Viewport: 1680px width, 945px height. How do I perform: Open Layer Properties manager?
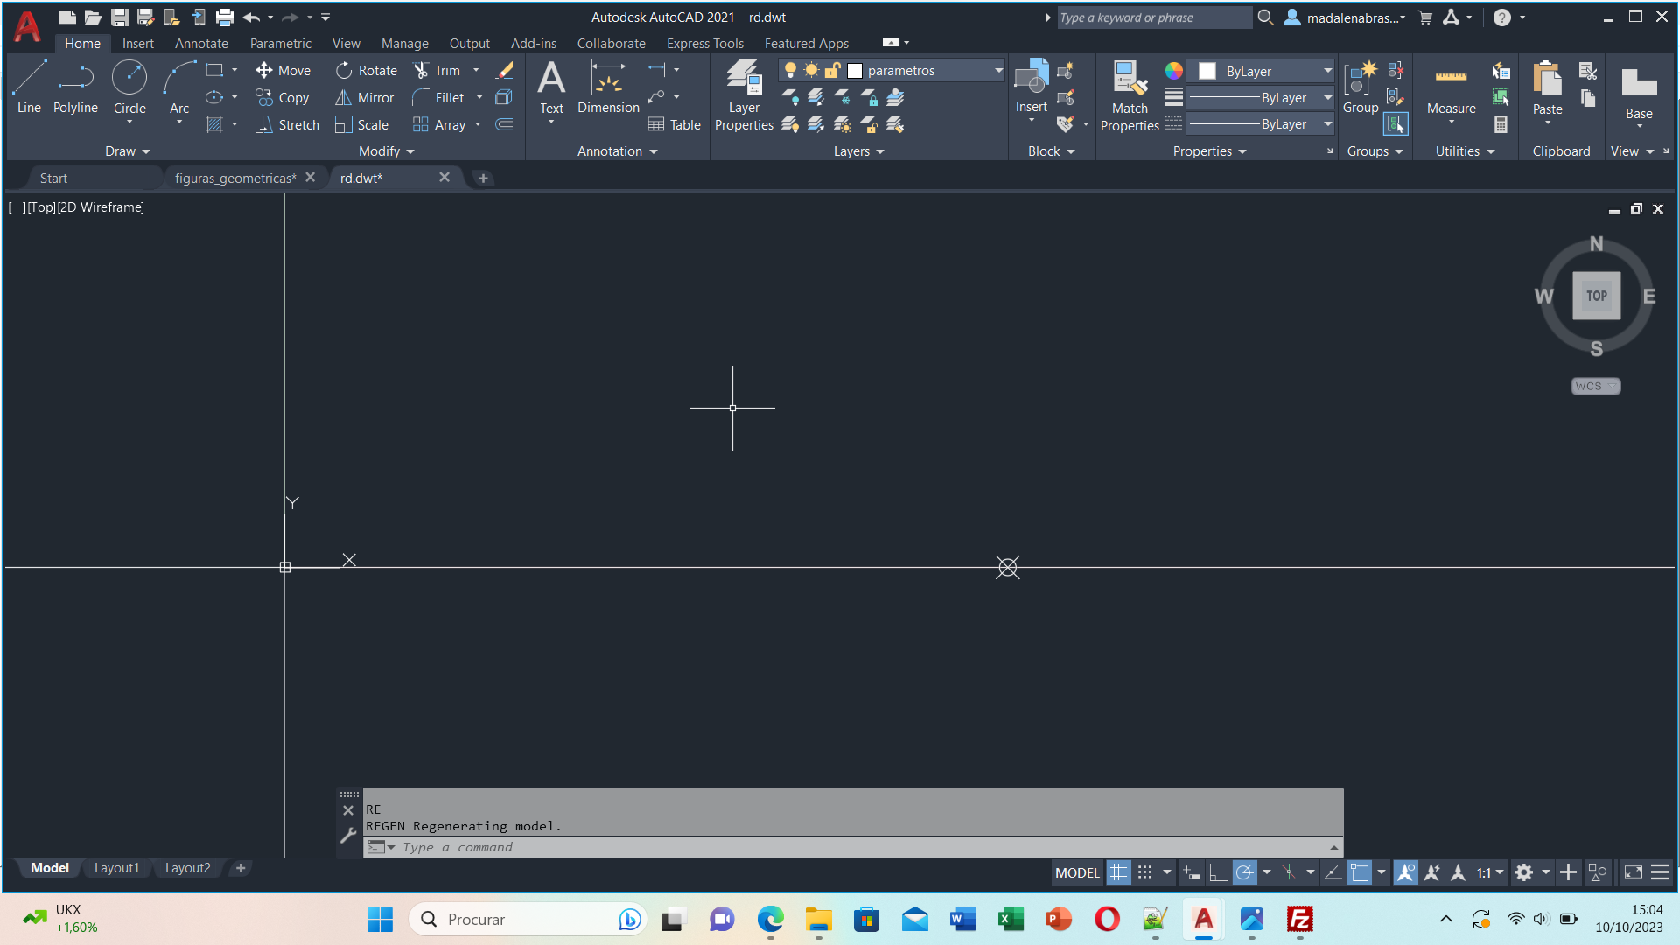[744, 95]
